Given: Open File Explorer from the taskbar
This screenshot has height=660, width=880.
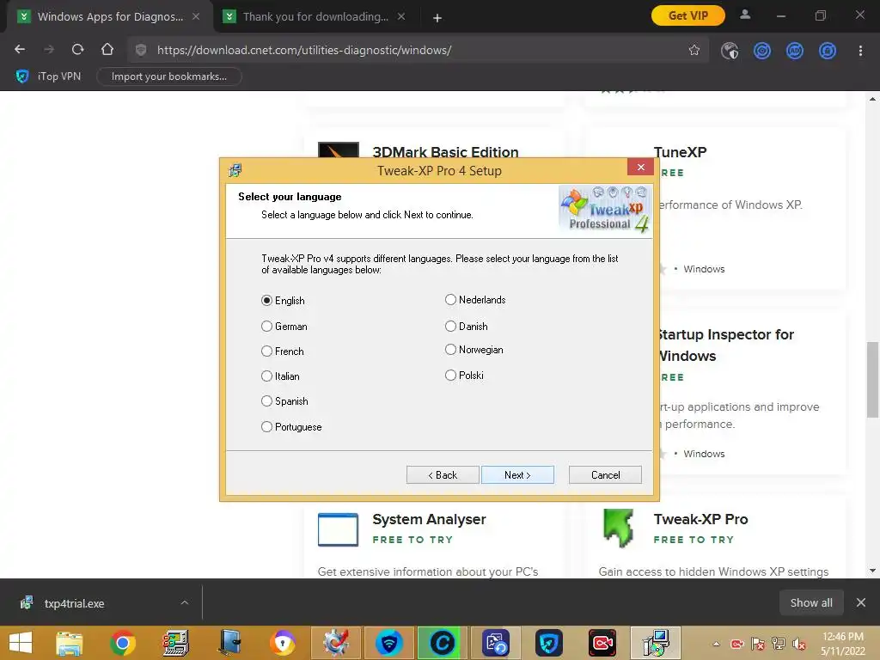Looking at the screenshot, I should 69,643.
